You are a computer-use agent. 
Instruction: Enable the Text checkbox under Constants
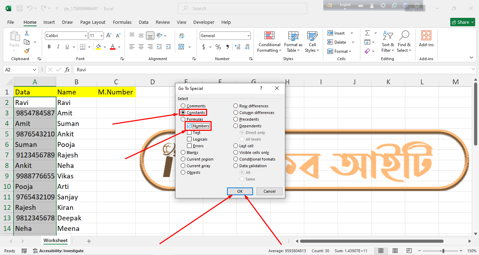(189, 132)
